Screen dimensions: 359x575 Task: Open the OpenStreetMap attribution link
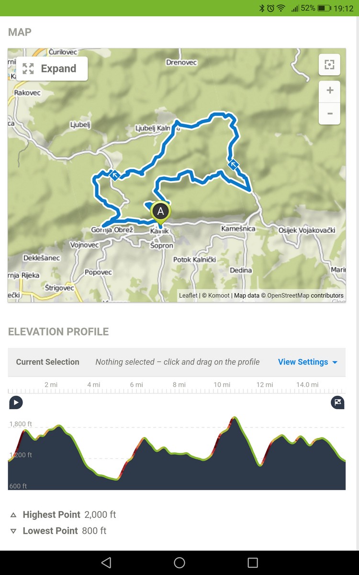point(288,296)
